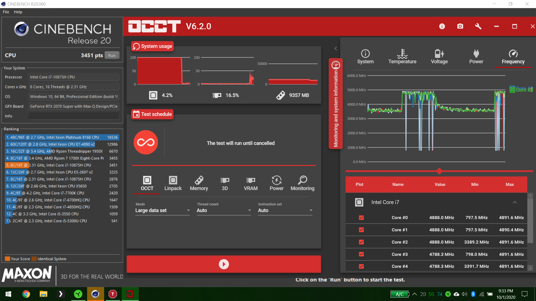Start the OCCT test with the play button
Viewport: 536px width, 301px height.
click(x=224, y=264)
